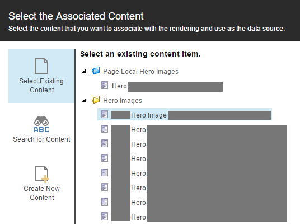Click the blue Page Local Hero Images folder icon
The image size is (300, 224).
[96, 71]
